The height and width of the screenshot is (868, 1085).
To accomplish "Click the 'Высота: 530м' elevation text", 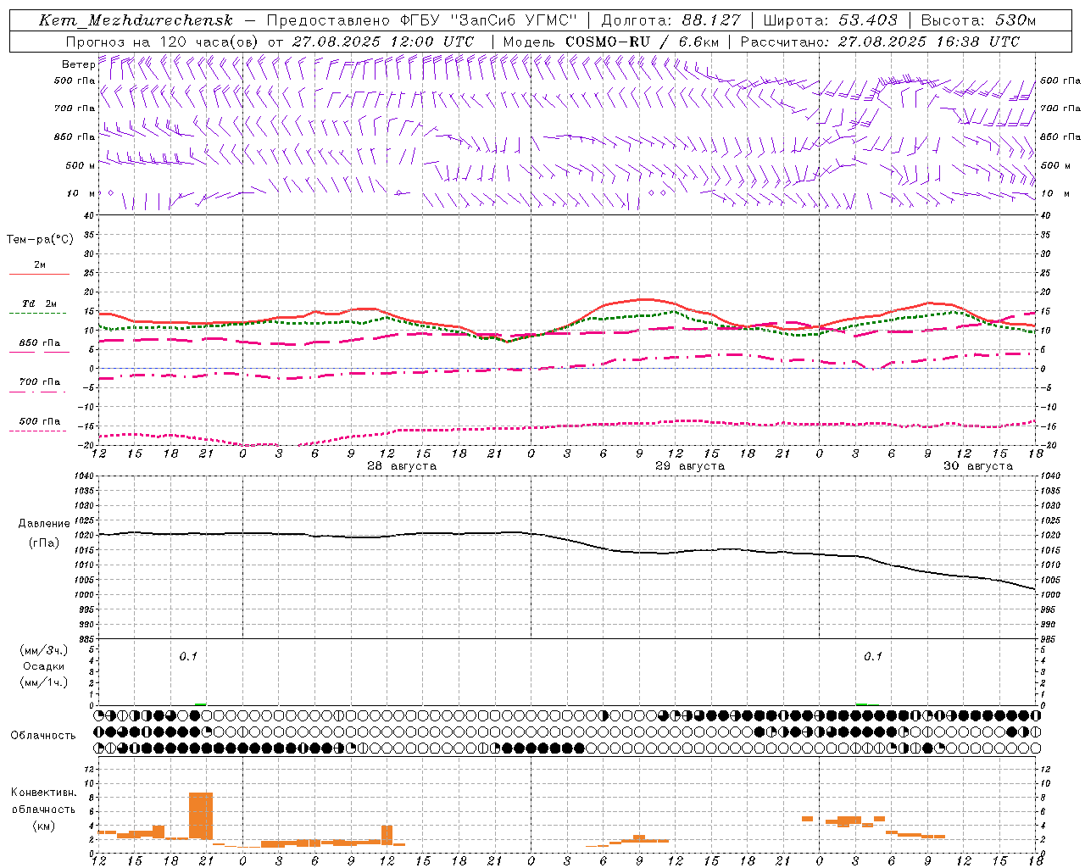I will tap(977, 20).
